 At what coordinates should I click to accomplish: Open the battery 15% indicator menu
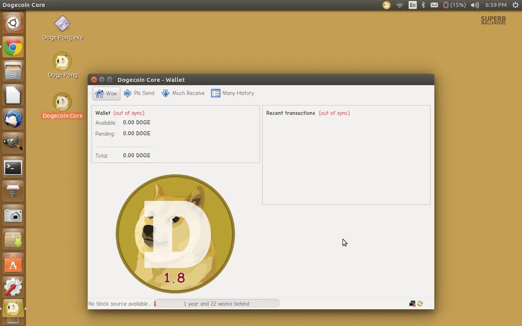(x=455, y=5)
